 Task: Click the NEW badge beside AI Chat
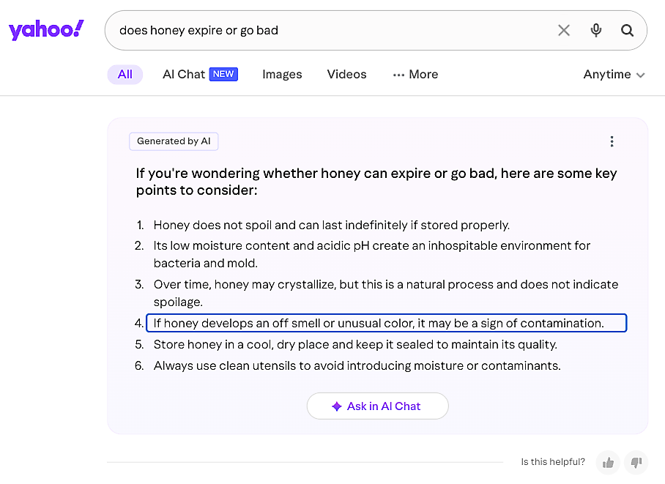(223, 74)
